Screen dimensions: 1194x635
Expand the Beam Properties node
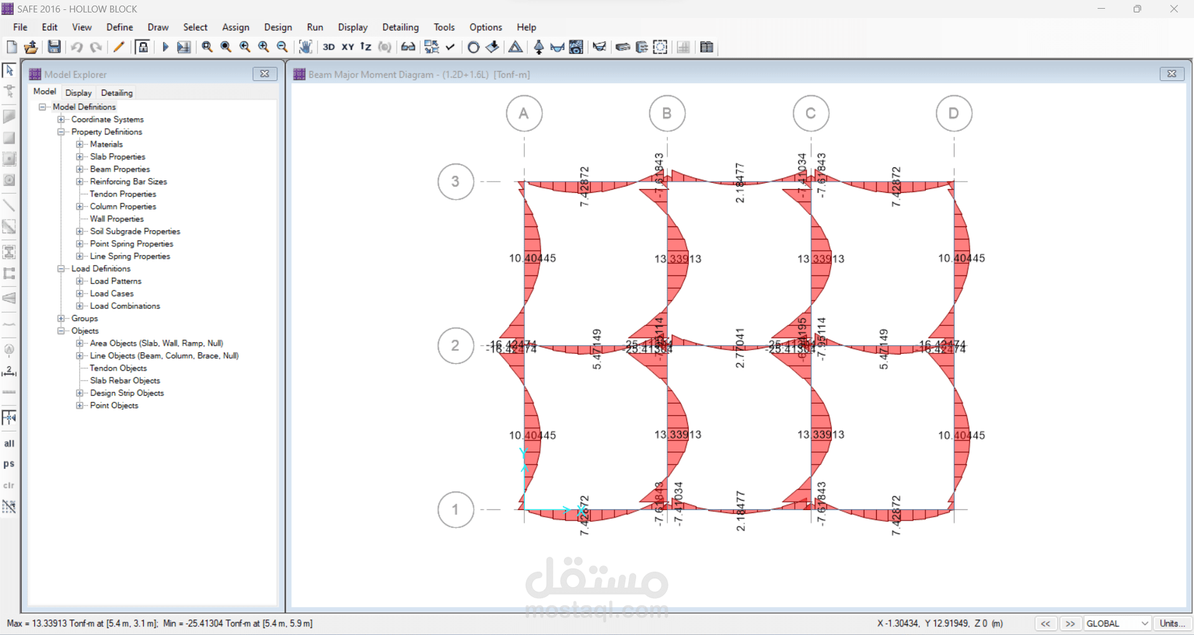pyautogui.click(x=80, y=169)
